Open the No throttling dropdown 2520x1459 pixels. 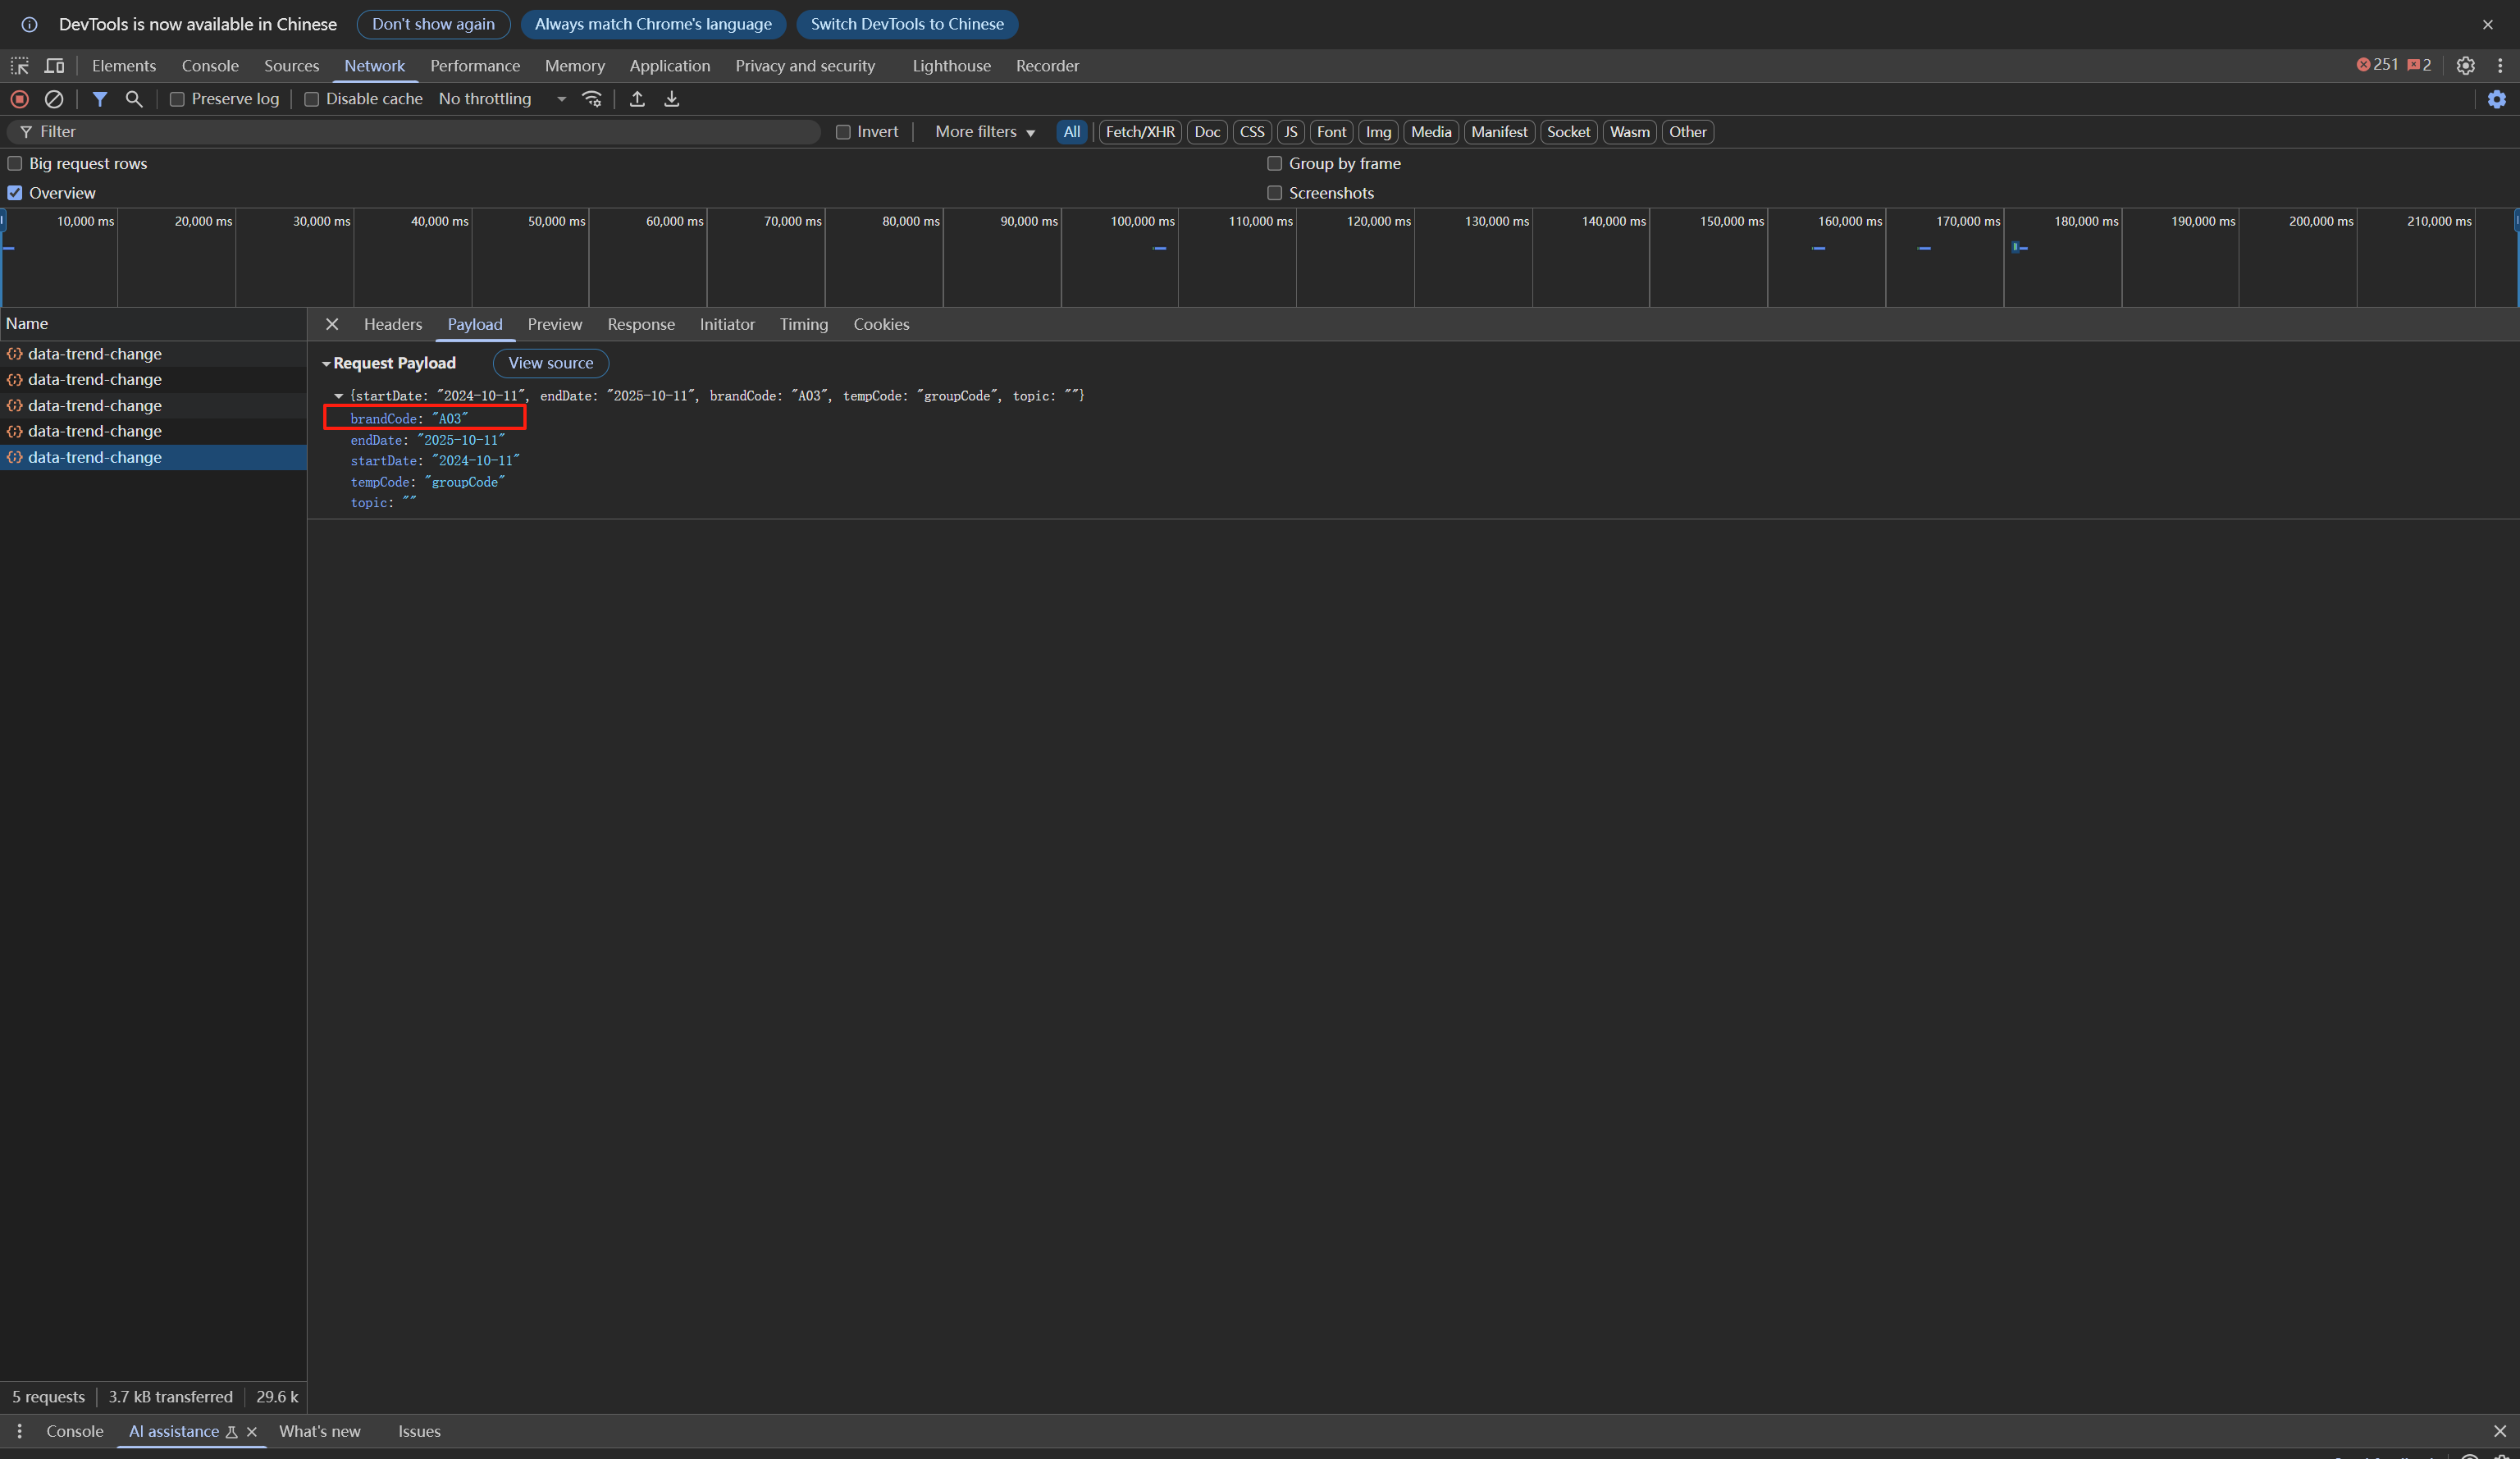point(502,99)
